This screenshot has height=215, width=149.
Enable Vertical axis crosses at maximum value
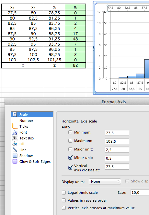64,208
